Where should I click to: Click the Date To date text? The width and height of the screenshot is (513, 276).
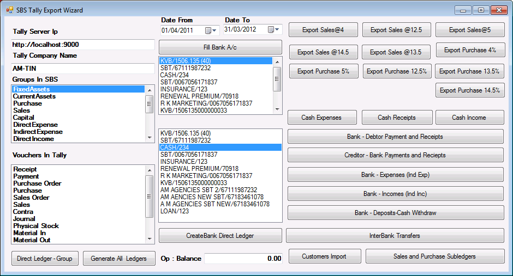(x=240, y=29)
